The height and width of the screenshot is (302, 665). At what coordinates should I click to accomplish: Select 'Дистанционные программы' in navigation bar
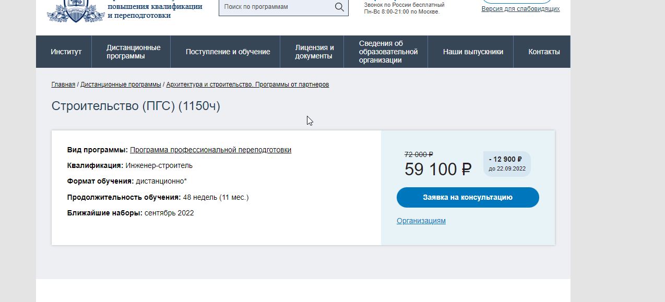(x=133, y=52)
